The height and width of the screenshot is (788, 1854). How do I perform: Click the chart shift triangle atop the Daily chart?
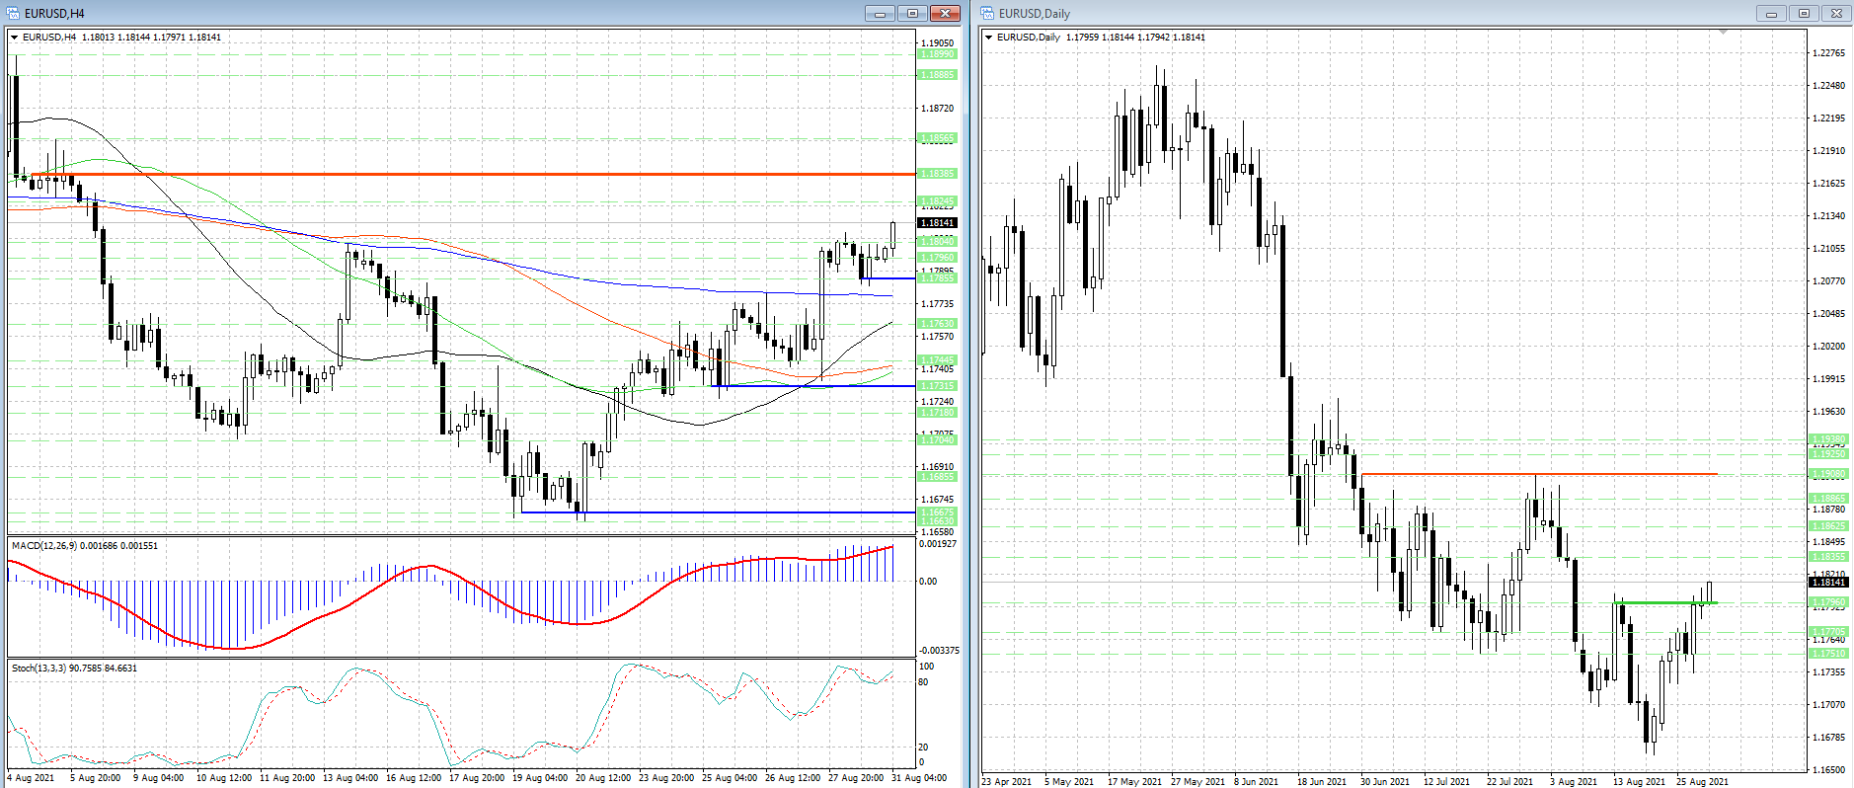pos(1723,33)
